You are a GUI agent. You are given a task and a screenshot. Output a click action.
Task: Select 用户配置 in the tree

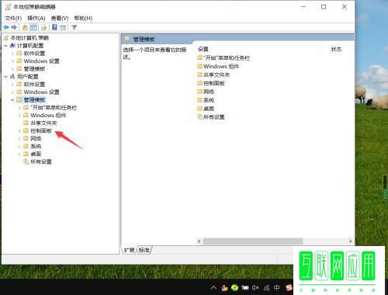pyautogui.click(x=28, y=77)
